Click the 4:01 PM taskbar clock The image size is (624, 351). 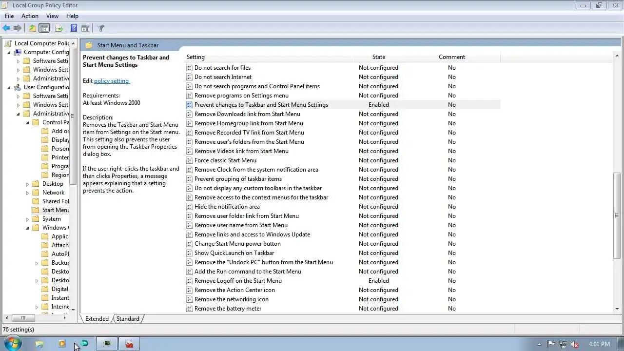599,344
